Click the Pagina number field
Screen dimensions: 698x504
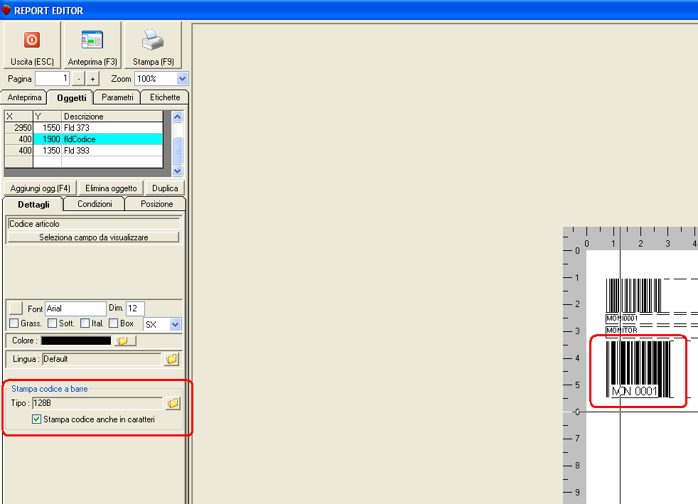tap(52, 79)
